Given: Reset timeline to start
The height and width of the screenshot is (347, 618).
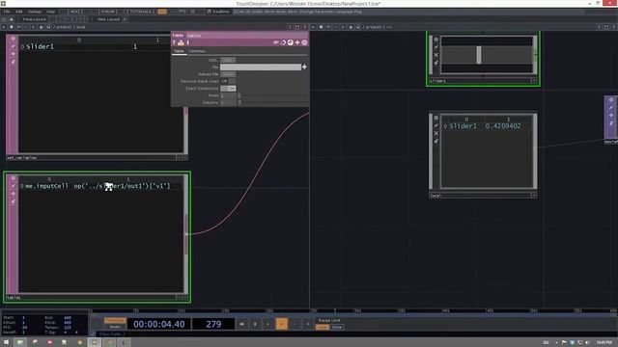Looking at the screenshot, I should (241, 324).
